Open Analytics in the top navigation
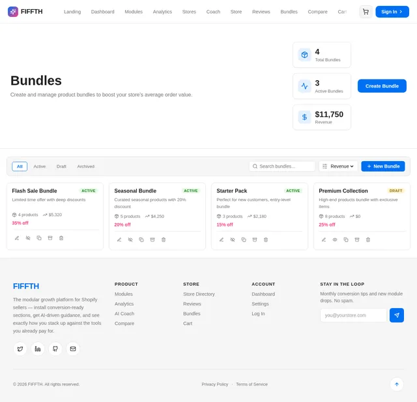 [x=162, y=12]
